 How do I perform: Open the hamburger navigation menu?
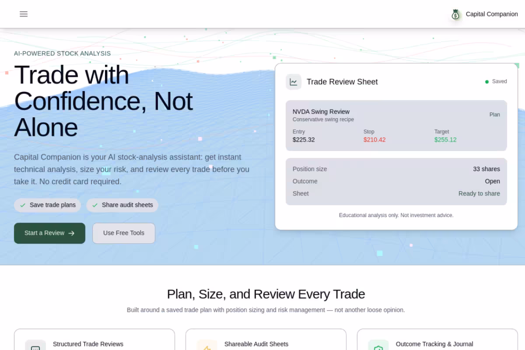[x=24, y=14]
